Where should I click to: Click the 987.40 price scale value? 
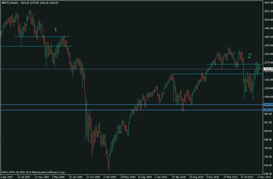point(269,114)
